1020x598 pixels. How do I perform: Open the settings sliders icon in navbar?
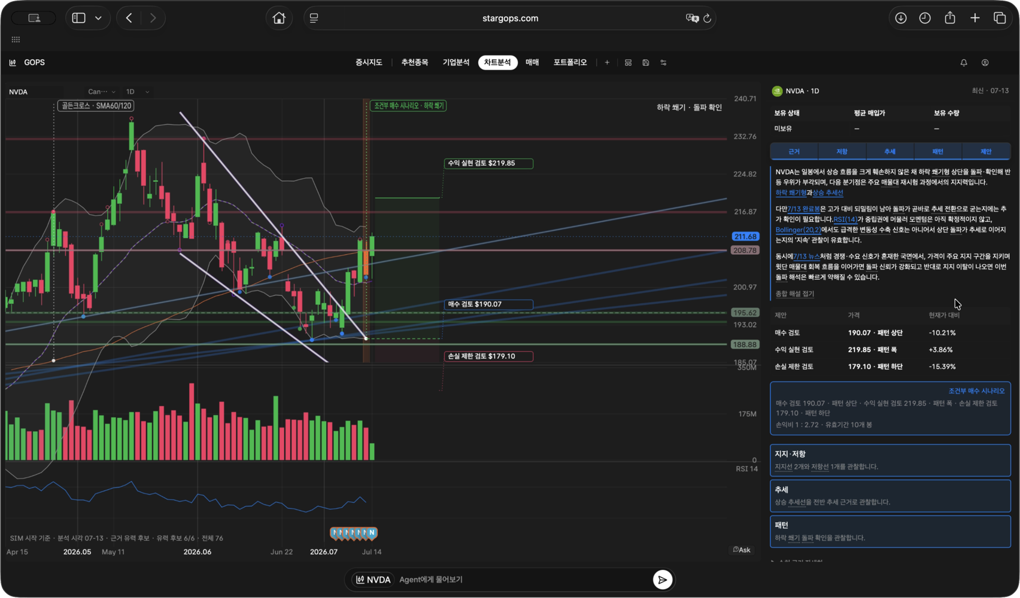point(663,62)
